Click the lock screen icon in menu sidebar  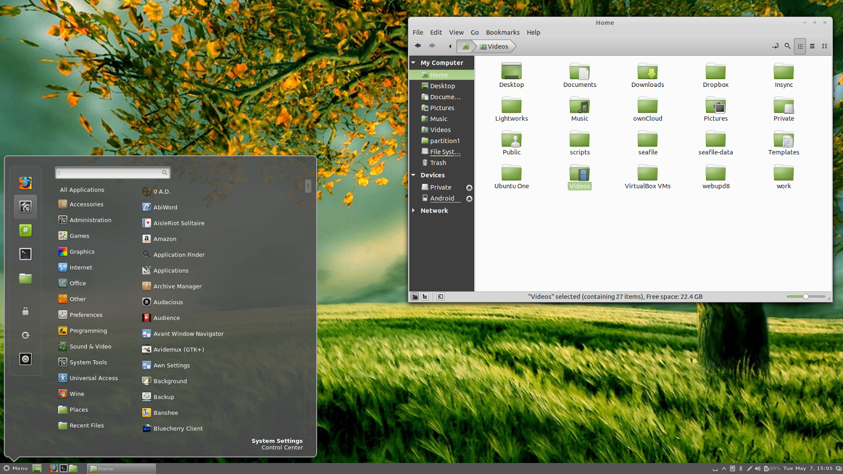pos(25,311)
